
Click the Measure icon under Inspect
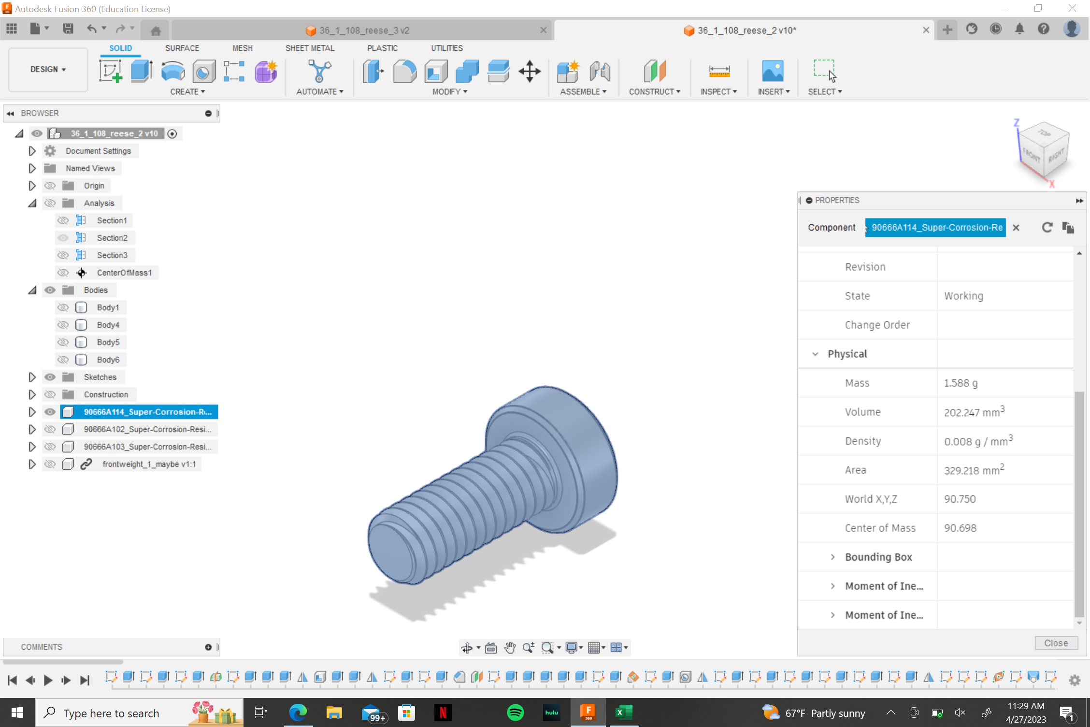click(719, 71)
